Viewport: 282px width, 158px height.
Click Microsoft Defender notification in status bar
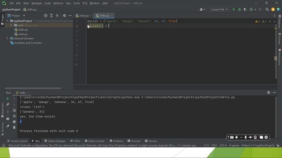(x=102, y=145)
